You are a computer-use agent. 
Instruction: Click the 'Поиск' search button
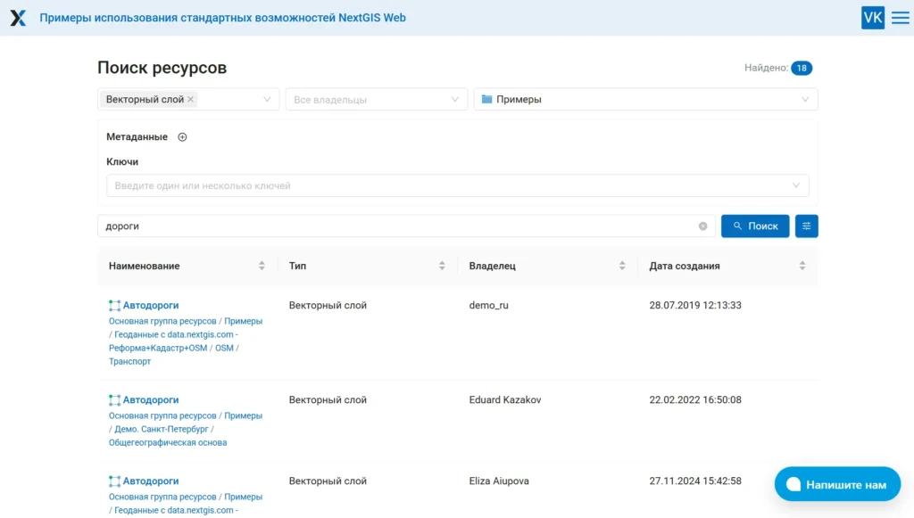click(x=755, y=226)
